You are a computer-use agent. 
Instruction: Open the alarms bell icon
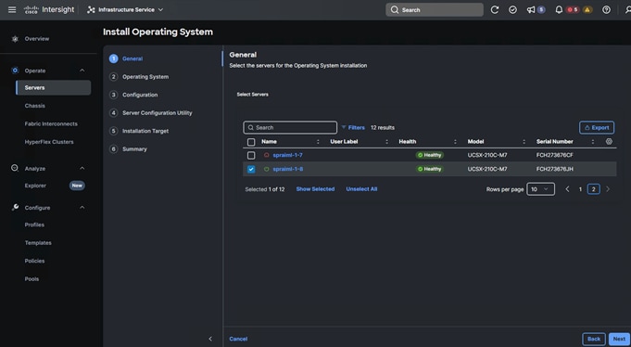(x=559, y=10)
